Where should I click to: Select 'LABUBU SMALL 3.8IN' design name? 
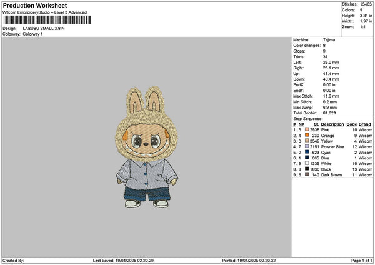click(44, 29)
